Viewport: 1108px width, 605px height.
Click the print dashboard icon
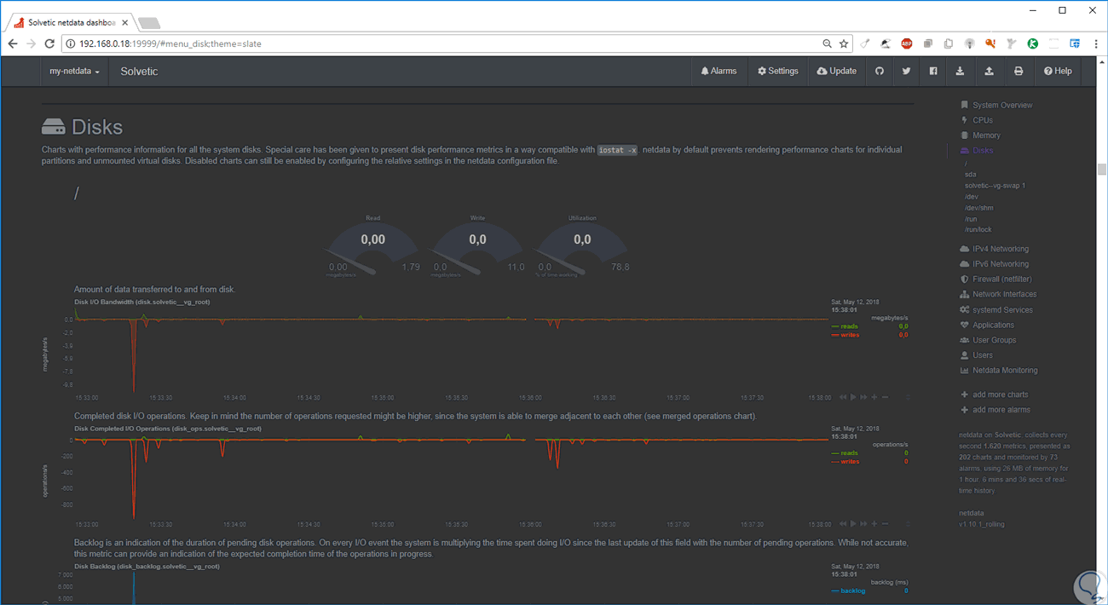[x=1019, y=72]
